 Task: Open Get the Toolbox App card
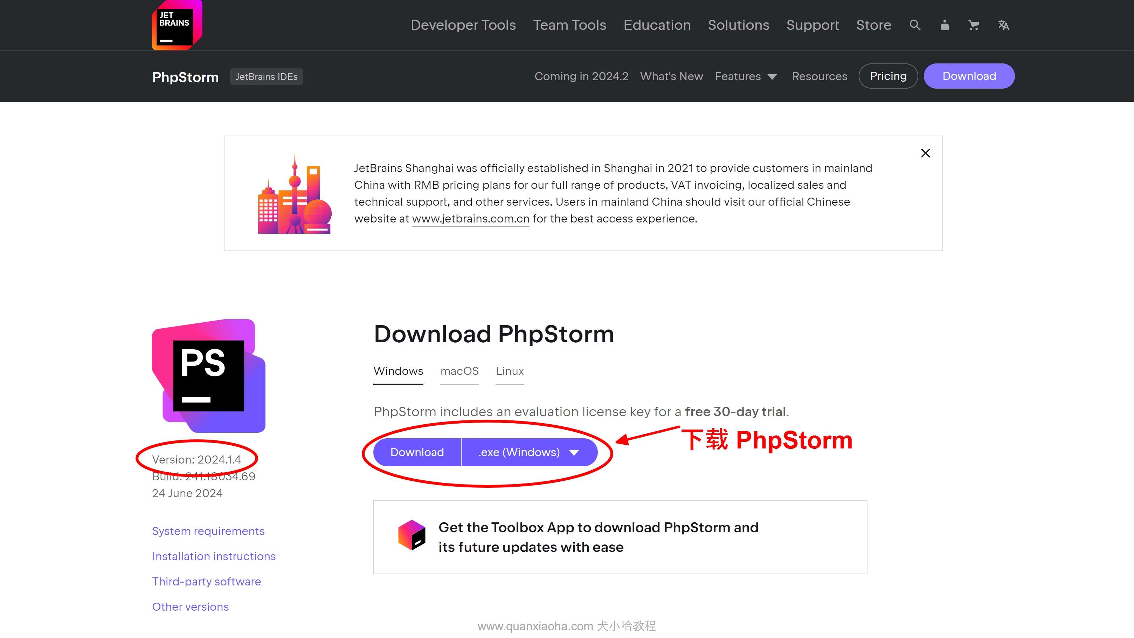(x=620, y=537)
